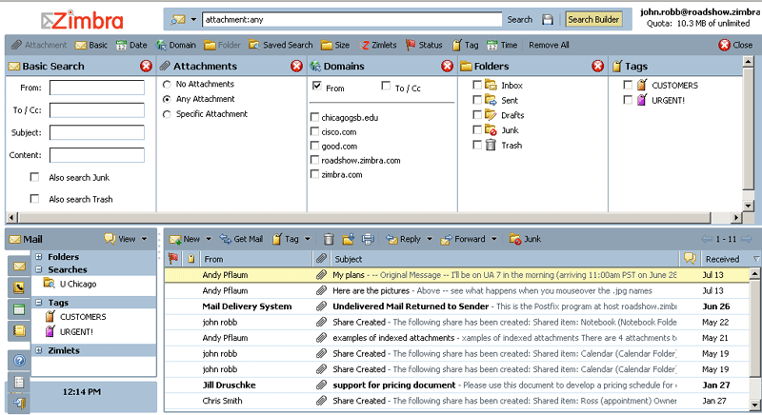Select No Attachments radio button

point(167,84)
